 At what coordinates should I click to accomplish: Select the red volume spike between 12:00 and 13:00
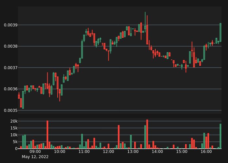pos(119,137)
